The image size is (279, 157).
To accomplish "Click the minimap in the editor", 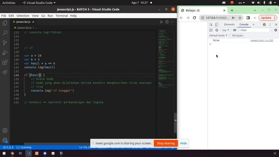I will tap(166, 59).
